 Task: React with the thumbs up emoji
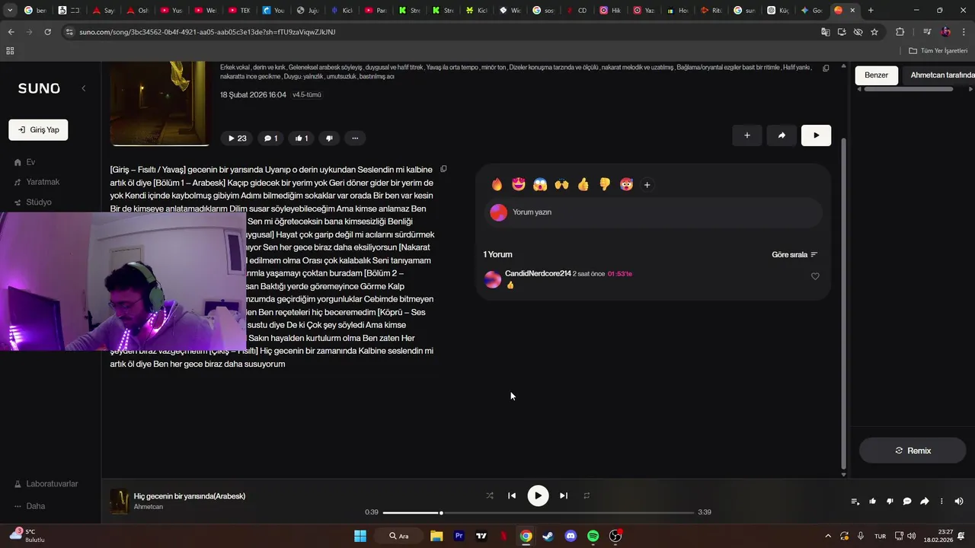click(583, 184)
